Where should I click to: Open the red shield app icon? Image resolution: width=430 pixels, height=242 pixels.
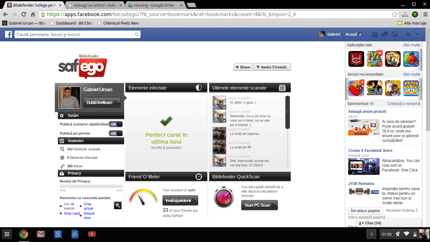(x=356, y=59)
